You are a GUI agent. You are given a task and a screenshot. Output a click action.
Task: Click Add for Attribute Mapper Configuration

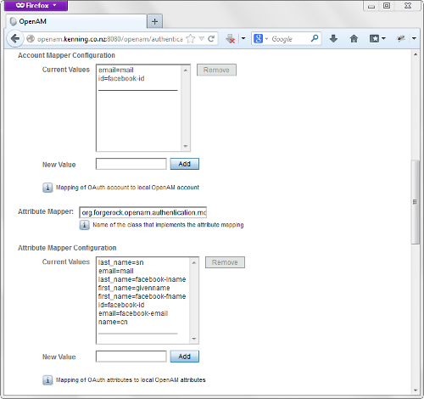185,357
